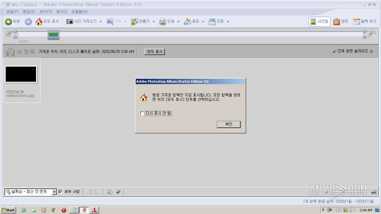Click the camera icon for 사진 가져오기

(70, 21)
